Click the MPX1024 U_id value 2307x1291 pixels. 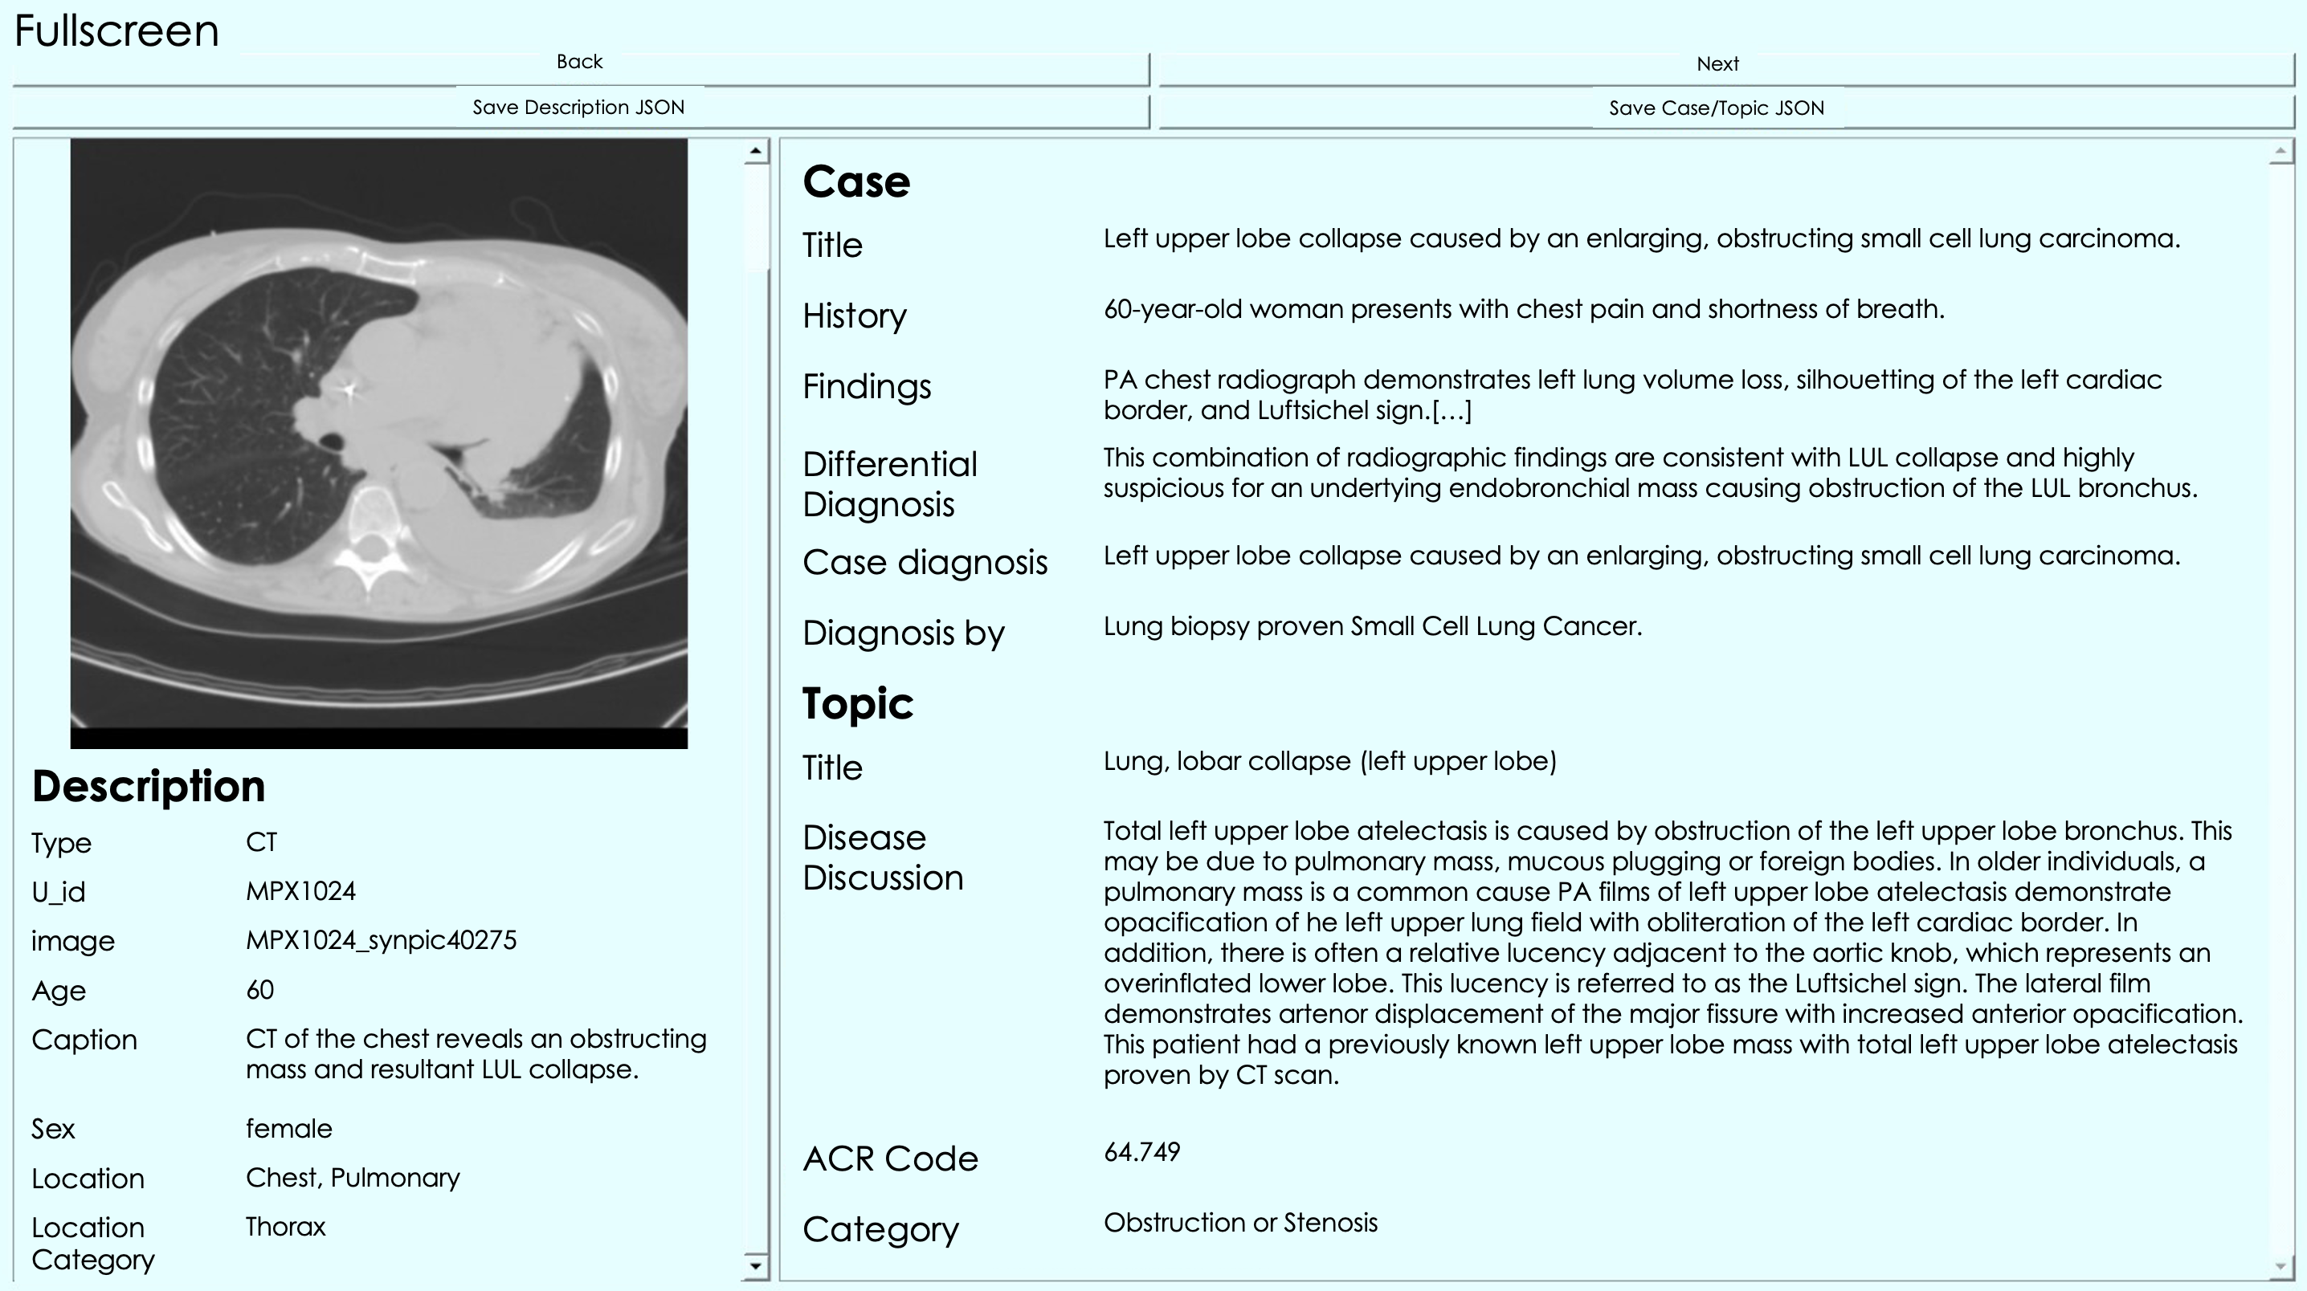point(301,892)
